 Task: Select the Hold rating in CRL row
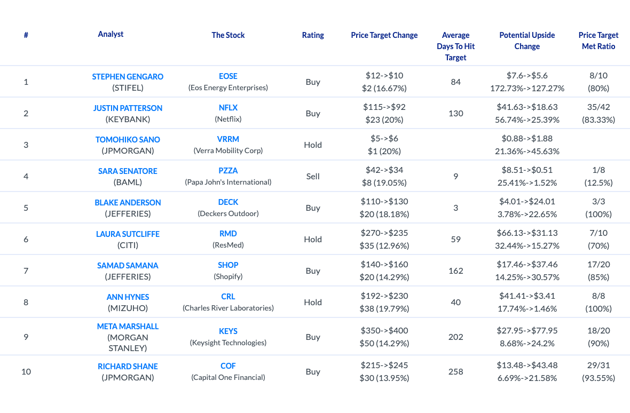point(312,302)
